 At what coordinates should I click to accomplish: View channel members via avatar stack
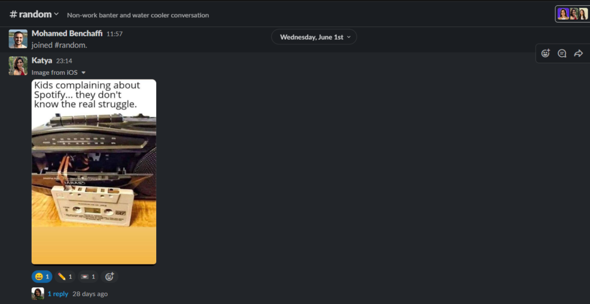point(572,14)
